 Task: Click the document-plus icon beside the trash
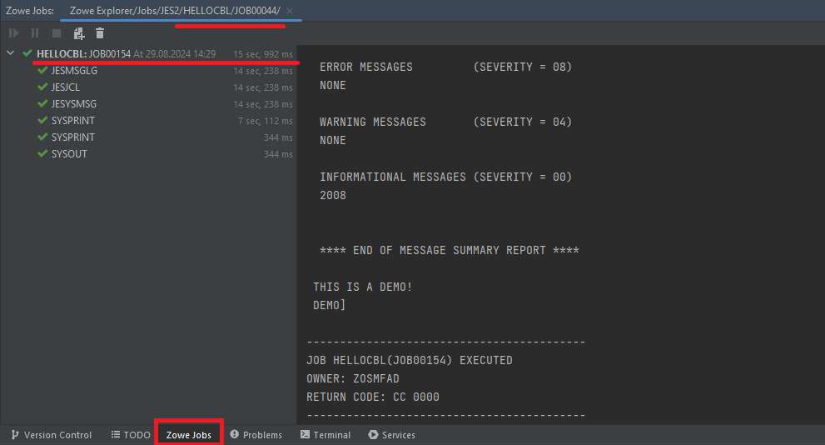click(79, 33)
